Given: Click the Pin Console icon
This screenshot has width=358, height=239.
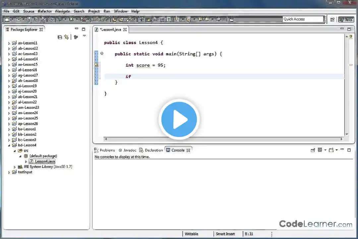Looking at the screenshot, I should pos(313,150).
